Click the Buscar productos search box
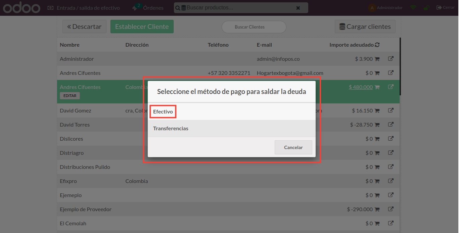459x233 pixels. click(238, 7)
